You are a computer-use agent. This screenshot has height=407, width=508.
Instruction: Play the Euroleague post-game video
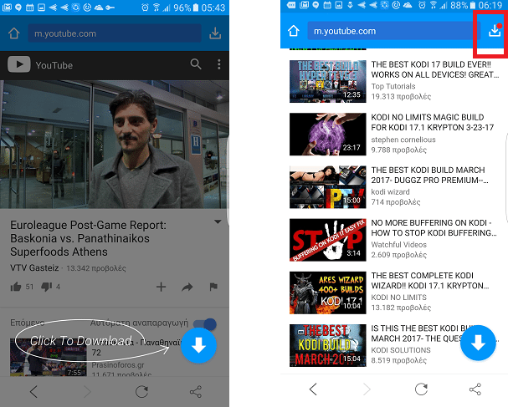click(115, 145)
